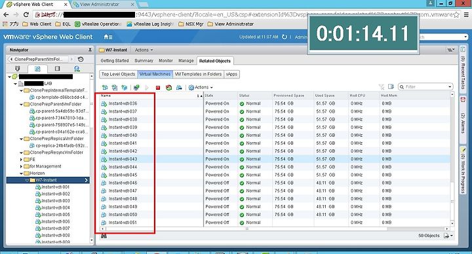Open the Chrome menu button

pos(466,14)
